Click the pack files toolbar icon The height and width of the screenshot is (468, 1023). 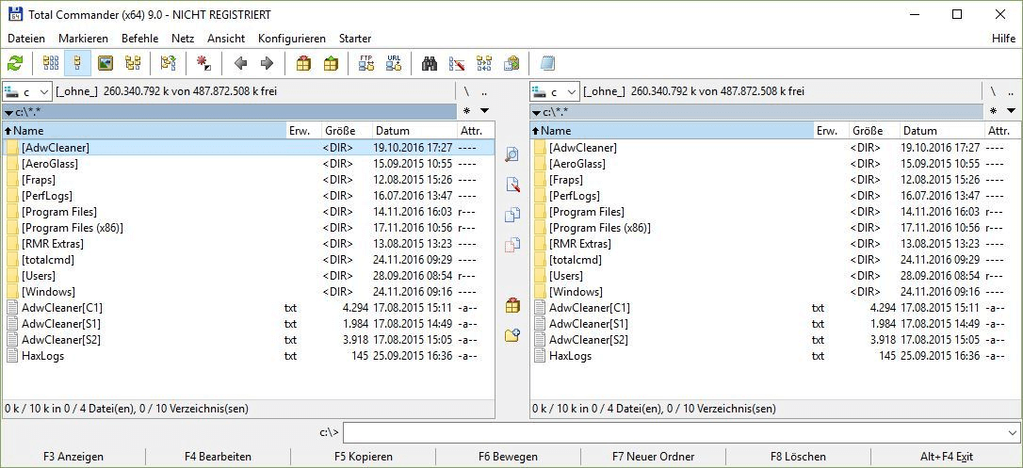pos(303,63)
